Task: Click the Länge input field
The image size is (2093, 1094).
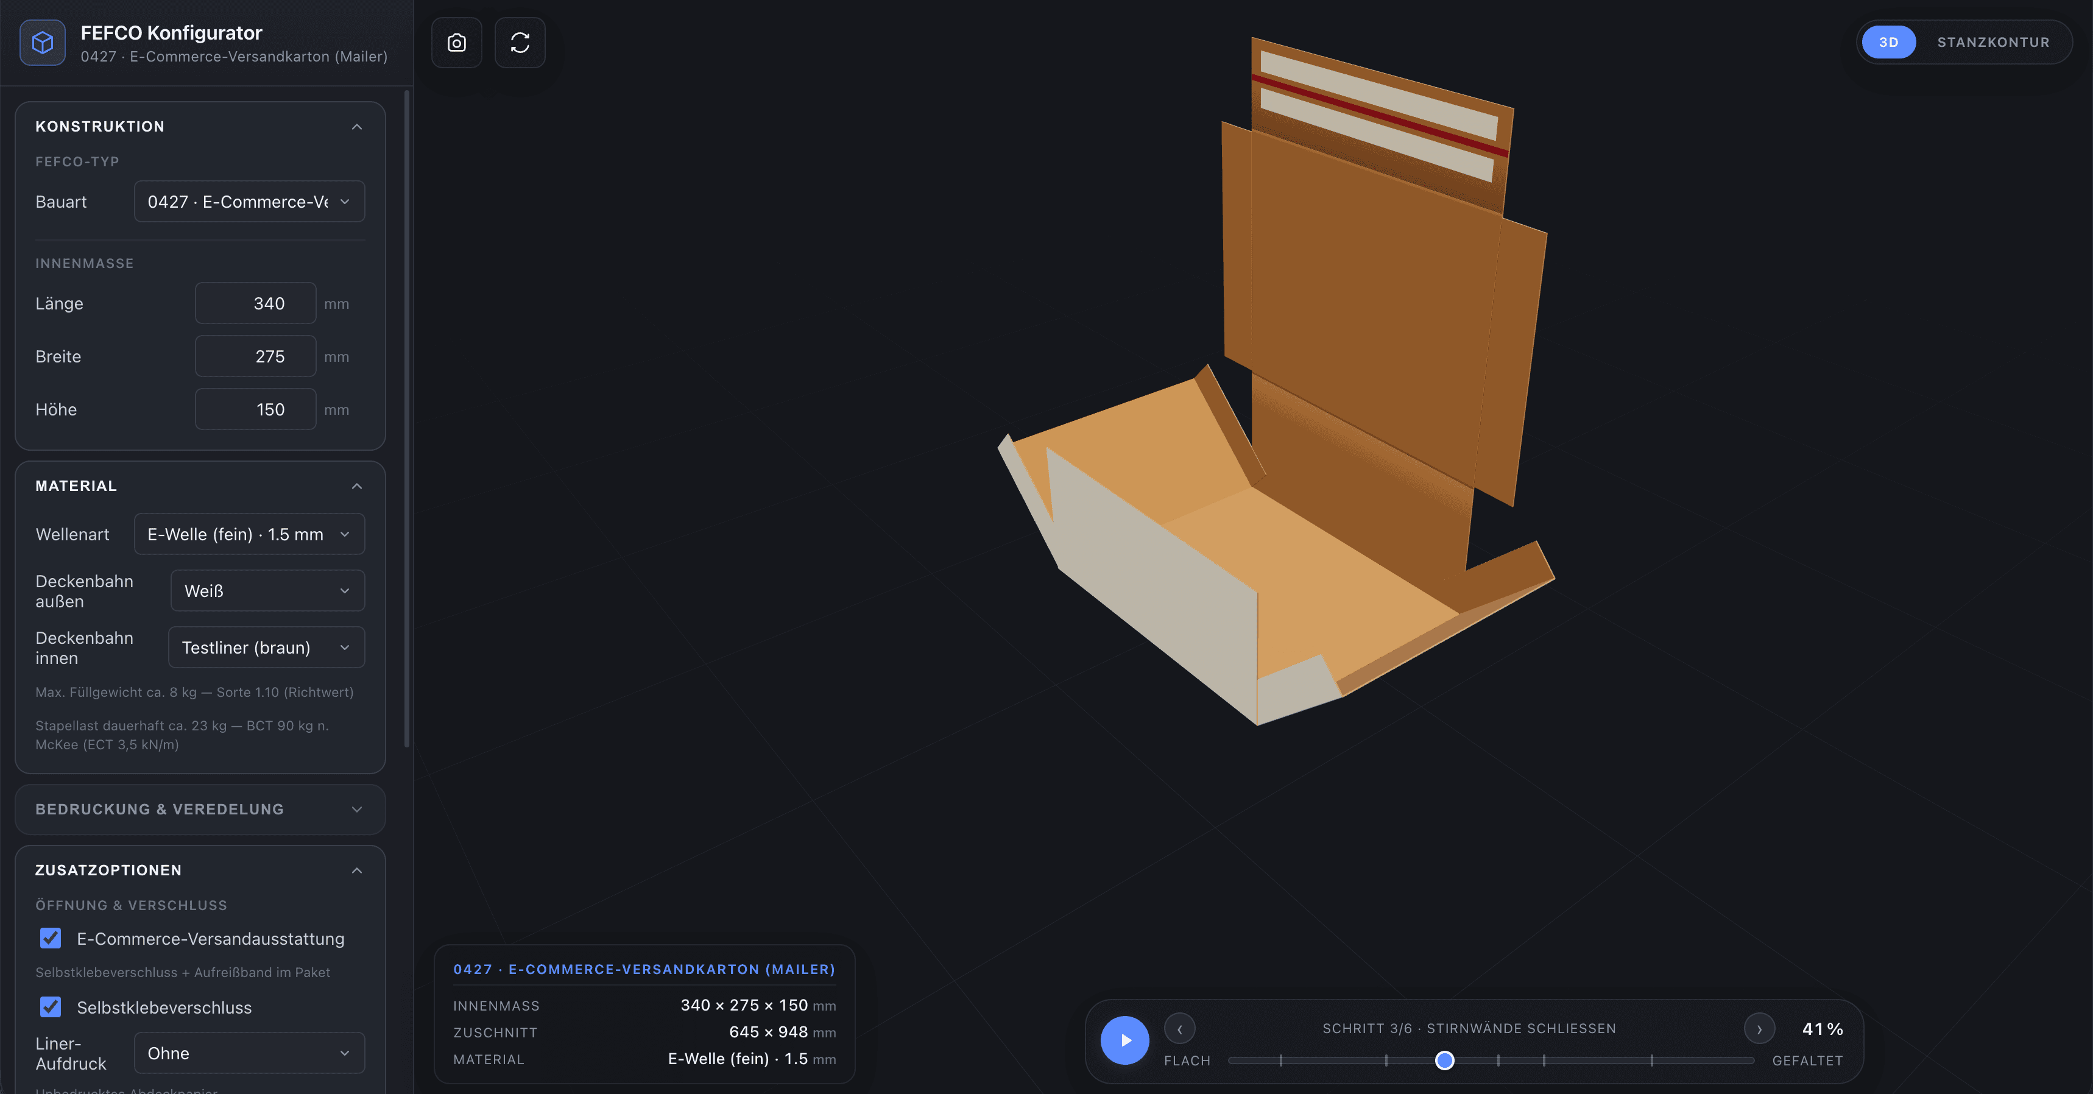Action: tap(255, 303)
